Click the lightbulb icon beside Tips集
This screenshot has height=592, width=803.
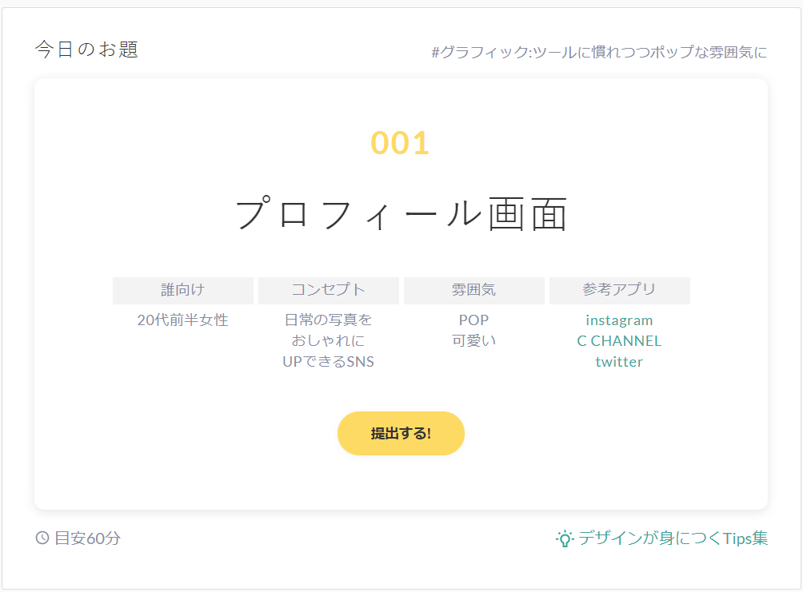[565, 538]
